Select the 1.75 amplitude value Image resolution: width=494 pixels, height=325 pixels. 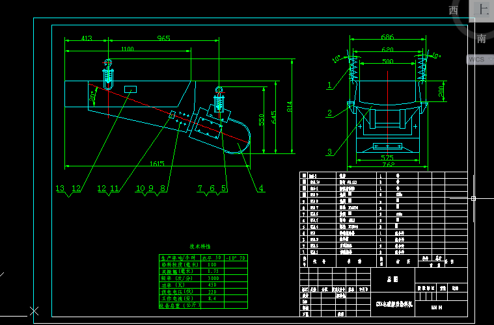(212, 271)
